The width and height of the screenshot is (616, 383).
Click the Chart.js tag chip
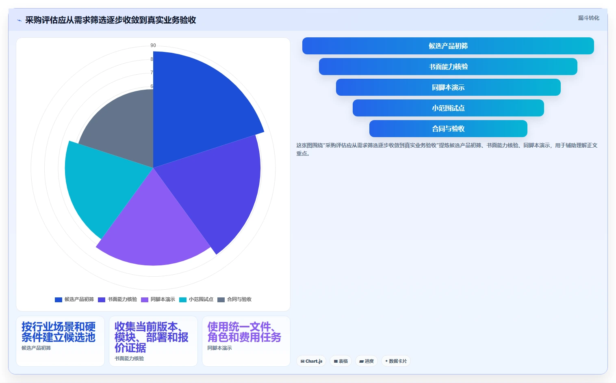click(311, 361)
